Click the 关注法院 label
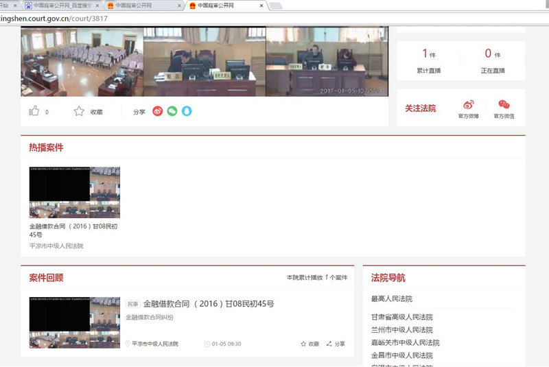The height and width of the screenshot is (367, 549). click(x=421, y=108)
